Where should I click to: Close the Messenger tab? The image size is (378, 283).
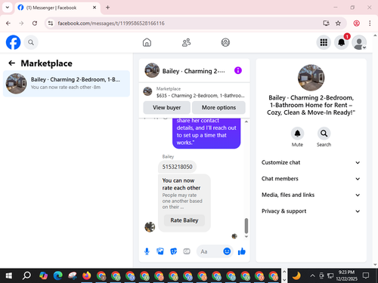point(94,8)
